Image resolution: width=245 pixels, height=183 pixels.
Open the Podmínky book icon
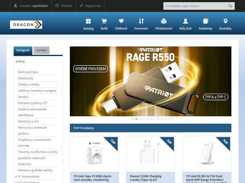206,21
